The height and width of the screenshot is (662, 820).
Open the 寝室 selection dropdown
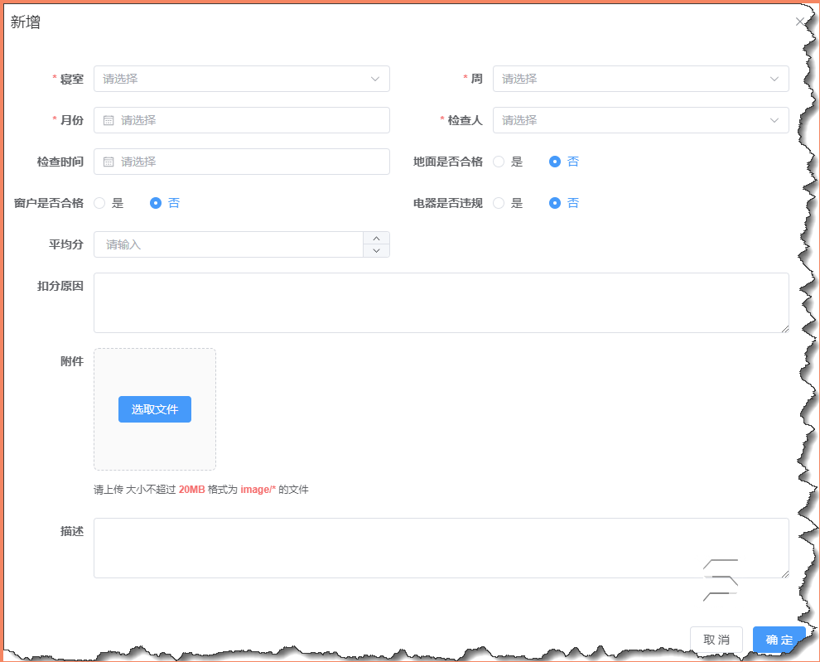[x=240, y=78]
